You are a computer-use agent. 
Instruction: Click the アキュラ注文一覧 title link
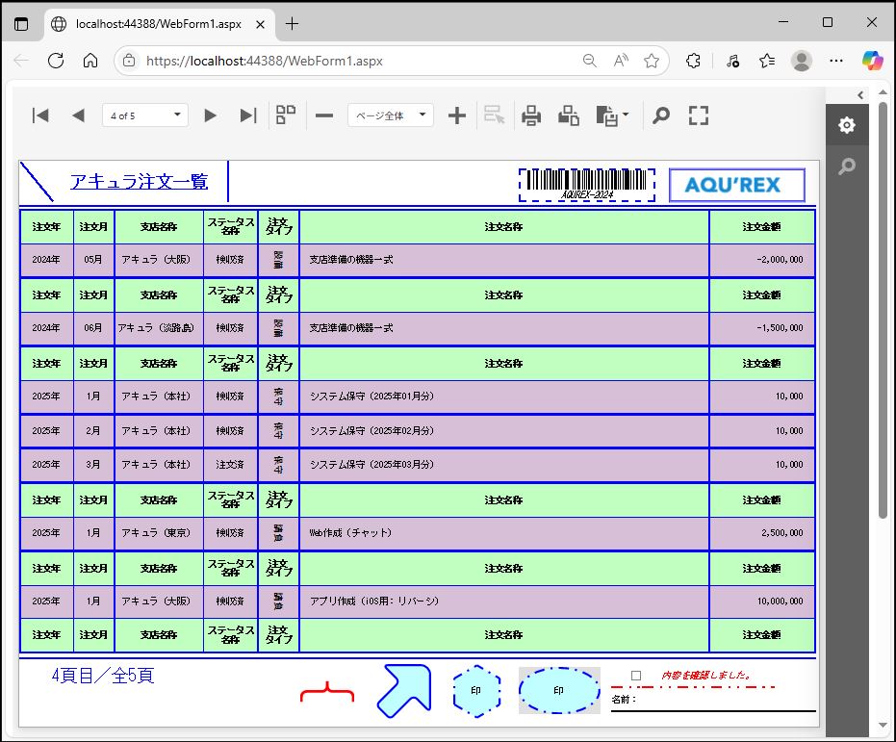(139, 182)
